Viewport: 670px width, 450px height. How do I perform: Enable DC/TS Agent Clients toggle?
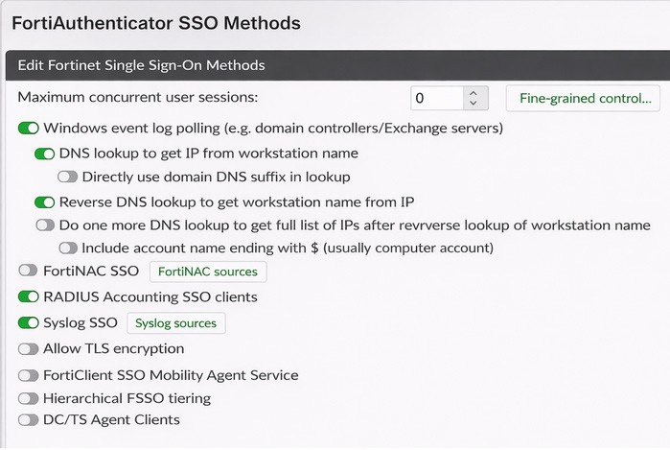tap(29, 420)
